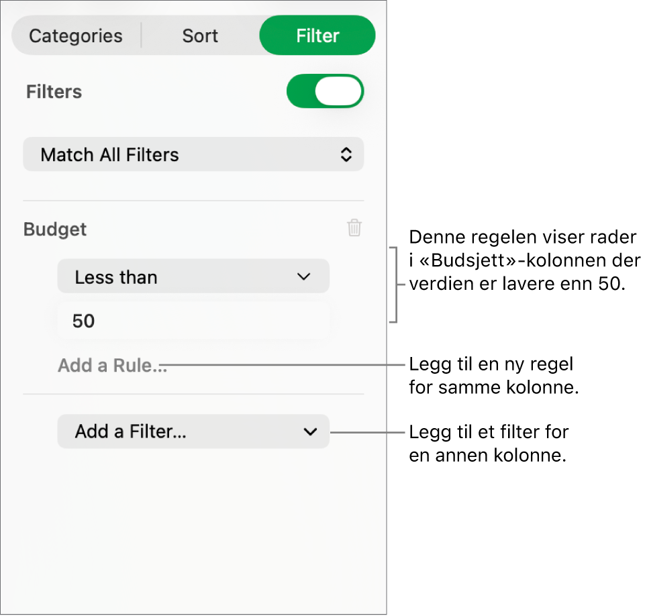The height and width of the screenshot is (616, 645).
Task: Click the green area of the Filters switch
Action: 300,91
